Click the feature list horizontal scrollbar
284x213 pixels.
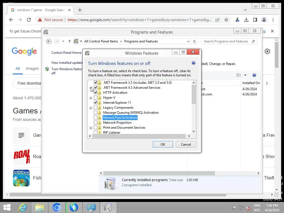[x=139, y=136]
